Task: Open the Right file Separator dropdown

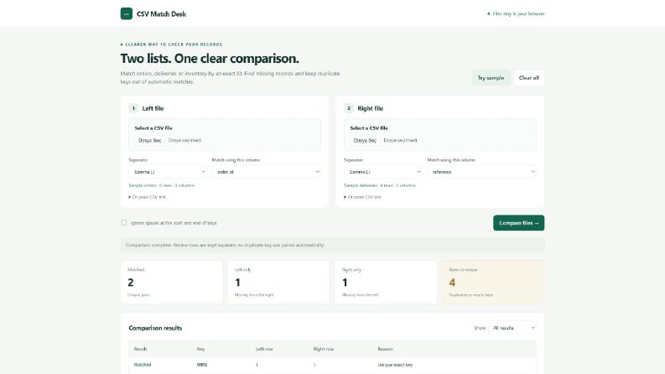Action: pyautogui.click(x=383, y=172)
